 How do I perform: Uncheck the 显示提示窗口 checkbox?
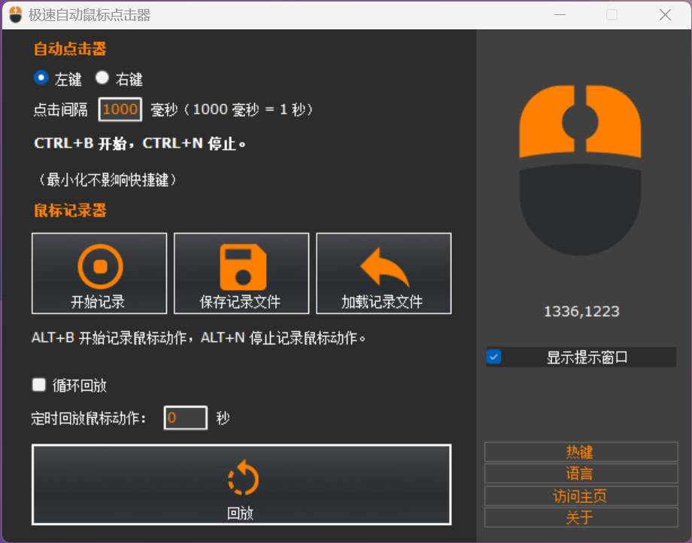[494, 356]
